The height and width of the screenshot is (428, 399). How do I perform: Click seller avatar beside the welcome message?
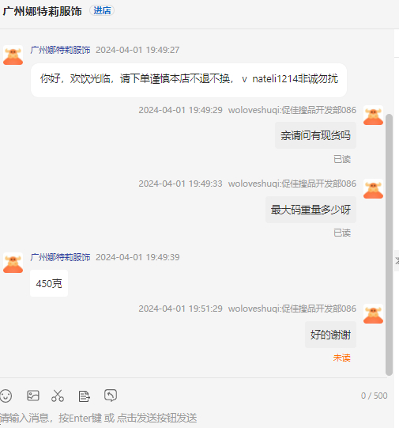(x=13, y=55)
